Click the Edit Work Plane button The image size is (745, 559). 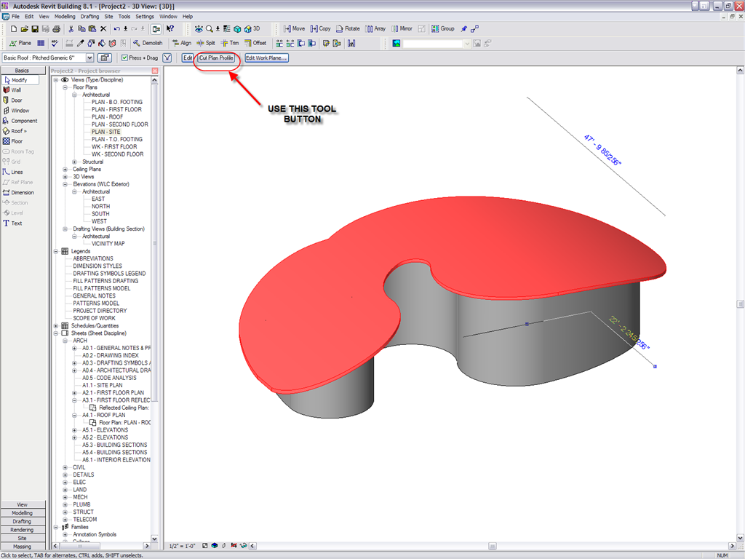266,58
